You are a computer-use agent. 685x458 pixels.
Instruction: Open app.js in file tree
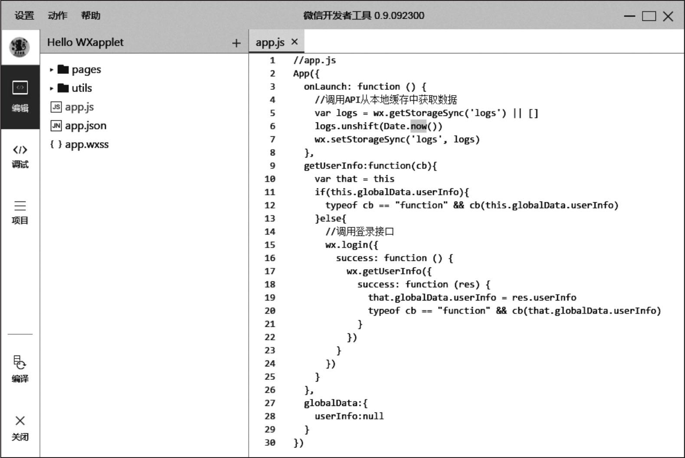[79, 107]
